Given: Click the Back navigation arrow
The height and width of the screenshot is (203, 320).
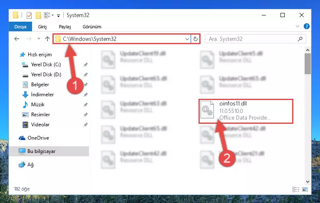Looking at the screenshot, I should (x=17, y=39).
